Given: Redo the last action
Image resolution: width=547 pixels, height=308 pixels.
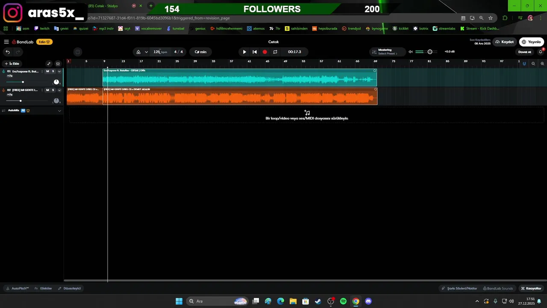Looking at the screenshot, I should 18,52.
